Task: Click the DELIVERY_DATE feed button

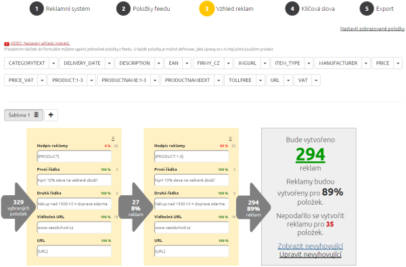Action: (x=82, y=63)
